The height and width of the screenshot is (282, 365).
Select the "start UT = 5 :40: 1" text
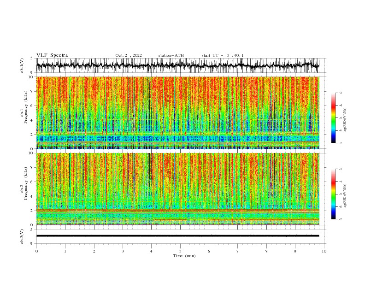coord(223,55)
